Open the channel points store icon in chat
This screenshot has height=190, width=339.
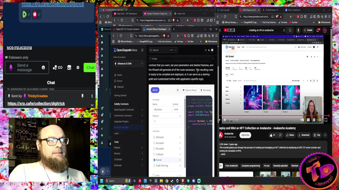point(69,68)
